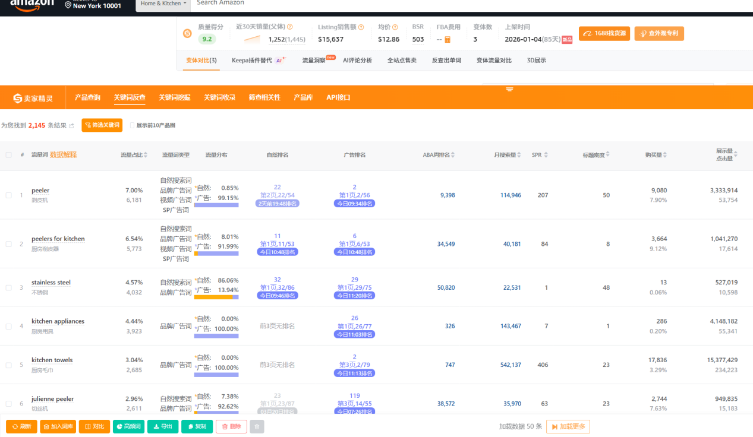Screen dimensions: 753x437
Task: Click the traffic distribution bar for stainless steel
Action: (216, 297)
